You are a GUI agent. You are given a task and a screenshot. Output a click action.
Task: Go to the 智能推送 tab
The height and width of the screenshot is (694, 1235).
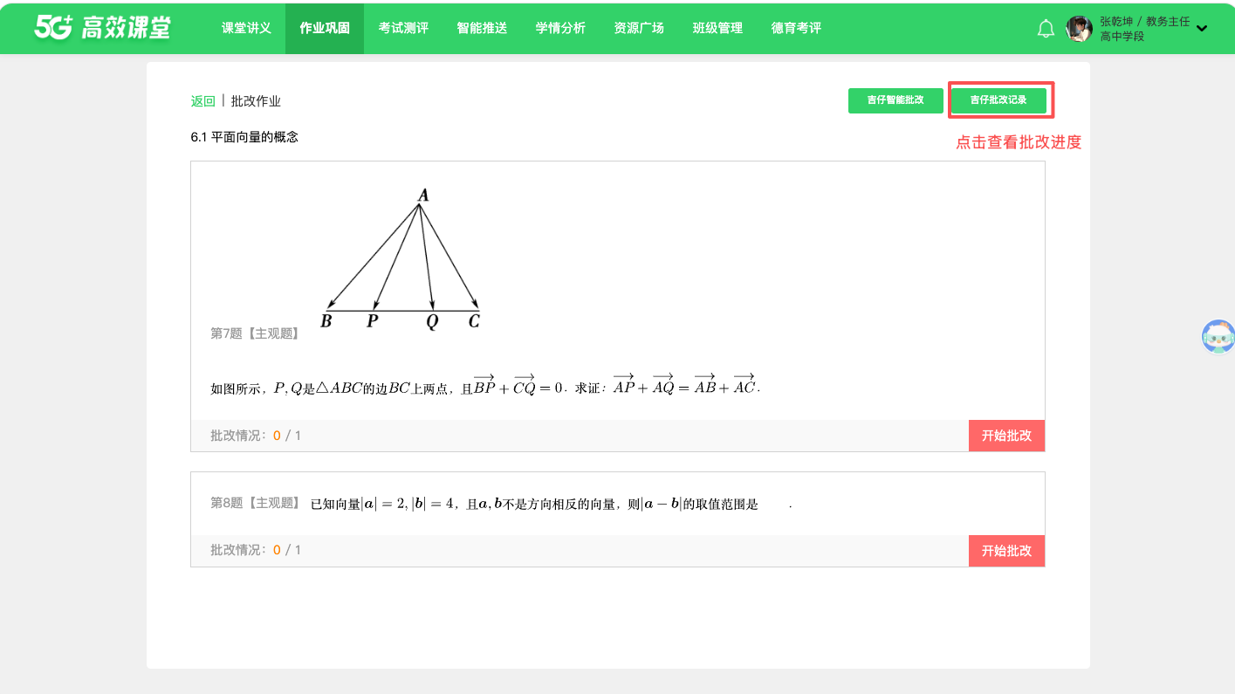pos(482,28)
